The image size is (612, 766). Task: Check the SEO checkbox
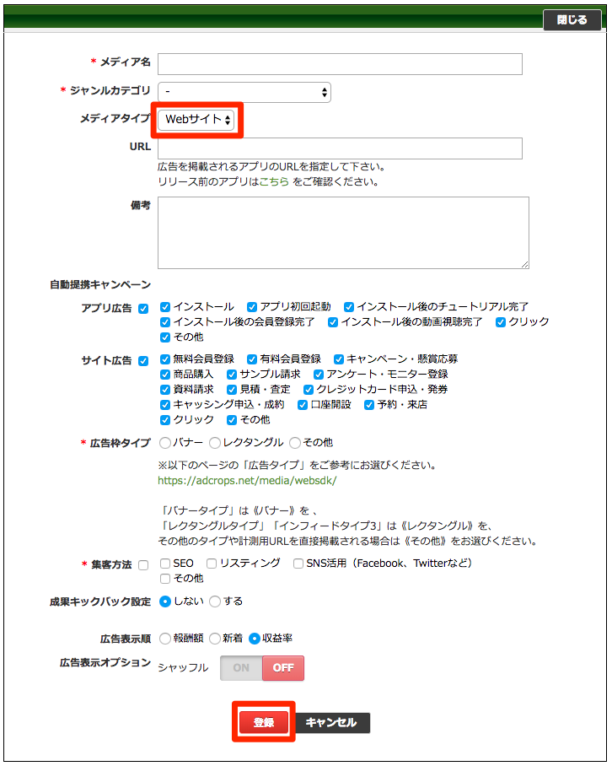point(165,564)
